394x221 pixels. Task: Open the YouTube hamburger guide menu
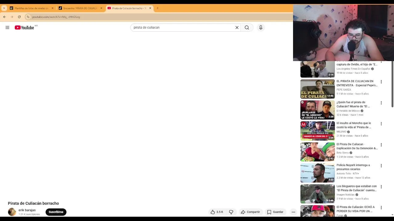pos(7,28)
